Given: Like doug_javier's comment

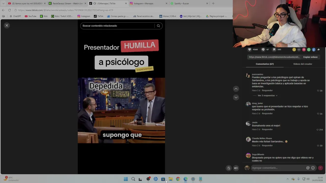Looking at the screenshot, I should click(x=318, y=114).
